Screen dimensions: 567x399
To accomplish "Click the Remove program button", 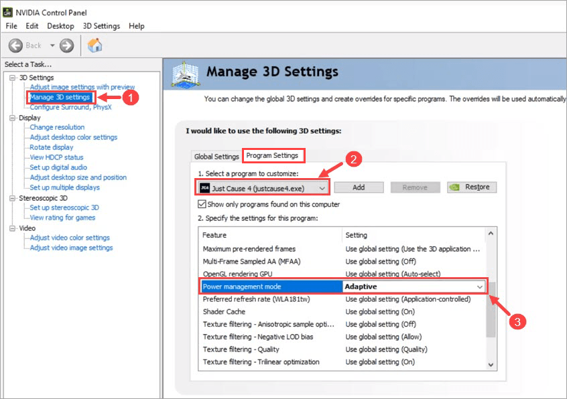I will pyautogui.click(x=415, y=187).
